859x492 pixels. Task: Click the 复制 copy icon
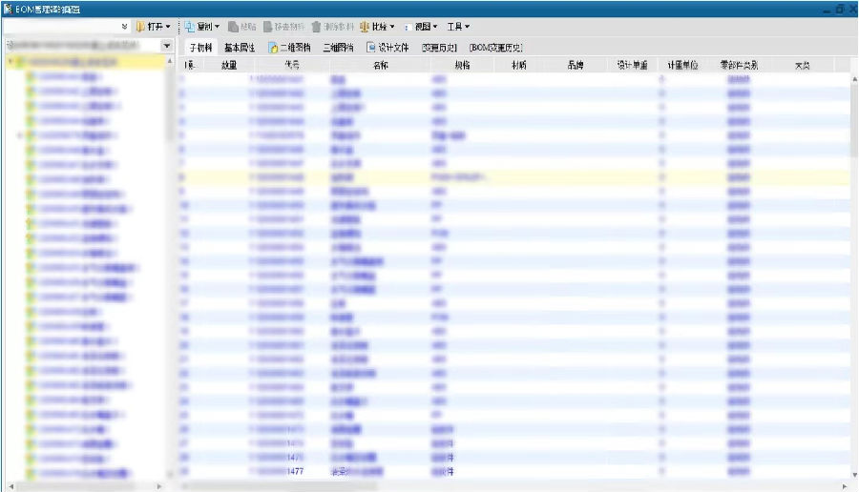pos(190,27)
